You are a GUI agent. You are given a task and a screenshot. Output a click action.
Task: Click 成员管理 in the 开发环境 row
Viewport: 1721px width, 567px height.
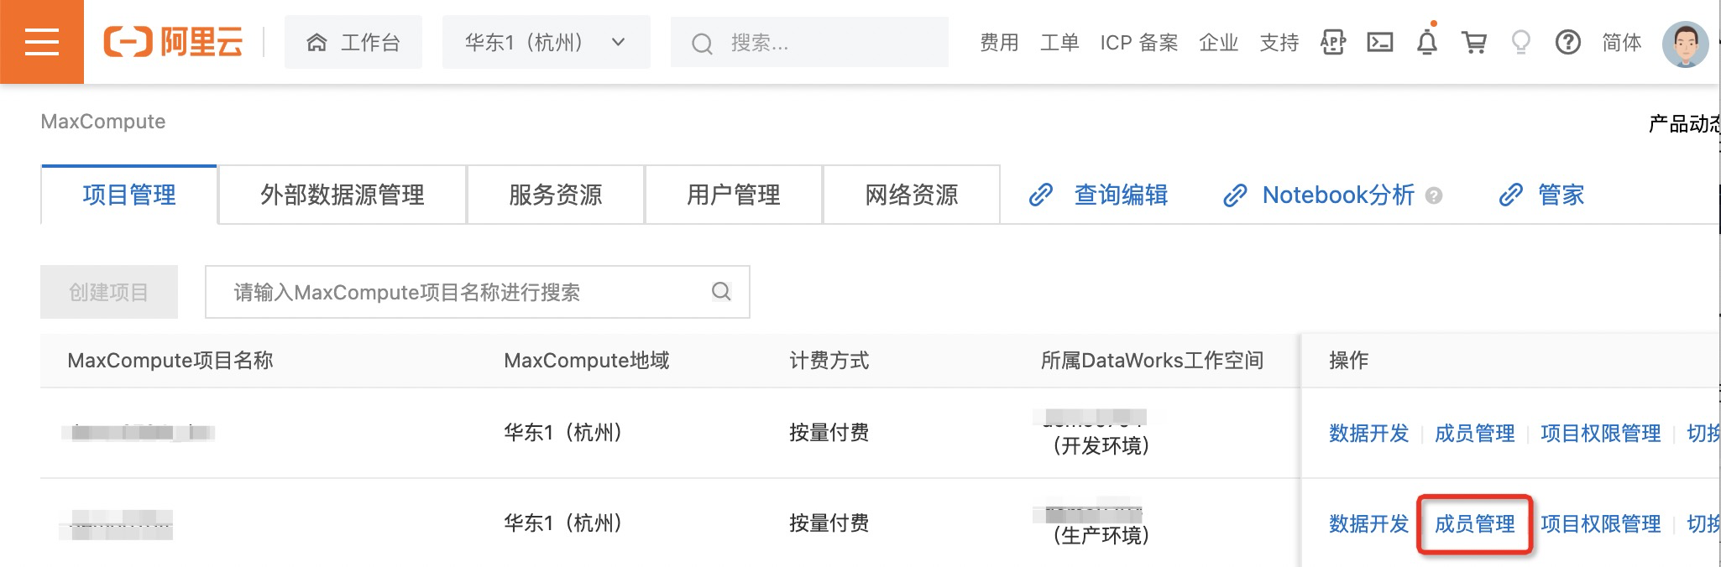[1474, 433]
